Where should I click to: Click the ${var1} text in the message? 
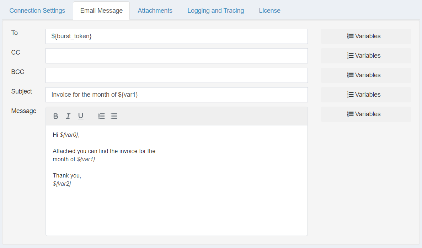point(86,159)
